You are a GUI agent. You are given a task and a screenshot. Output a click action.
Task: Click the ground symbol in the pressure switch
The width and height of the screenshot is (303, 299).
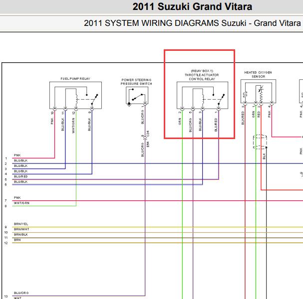click(129, 104)
